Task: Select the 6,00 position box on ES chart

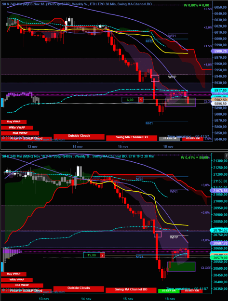Action: [x=130, y=100]
